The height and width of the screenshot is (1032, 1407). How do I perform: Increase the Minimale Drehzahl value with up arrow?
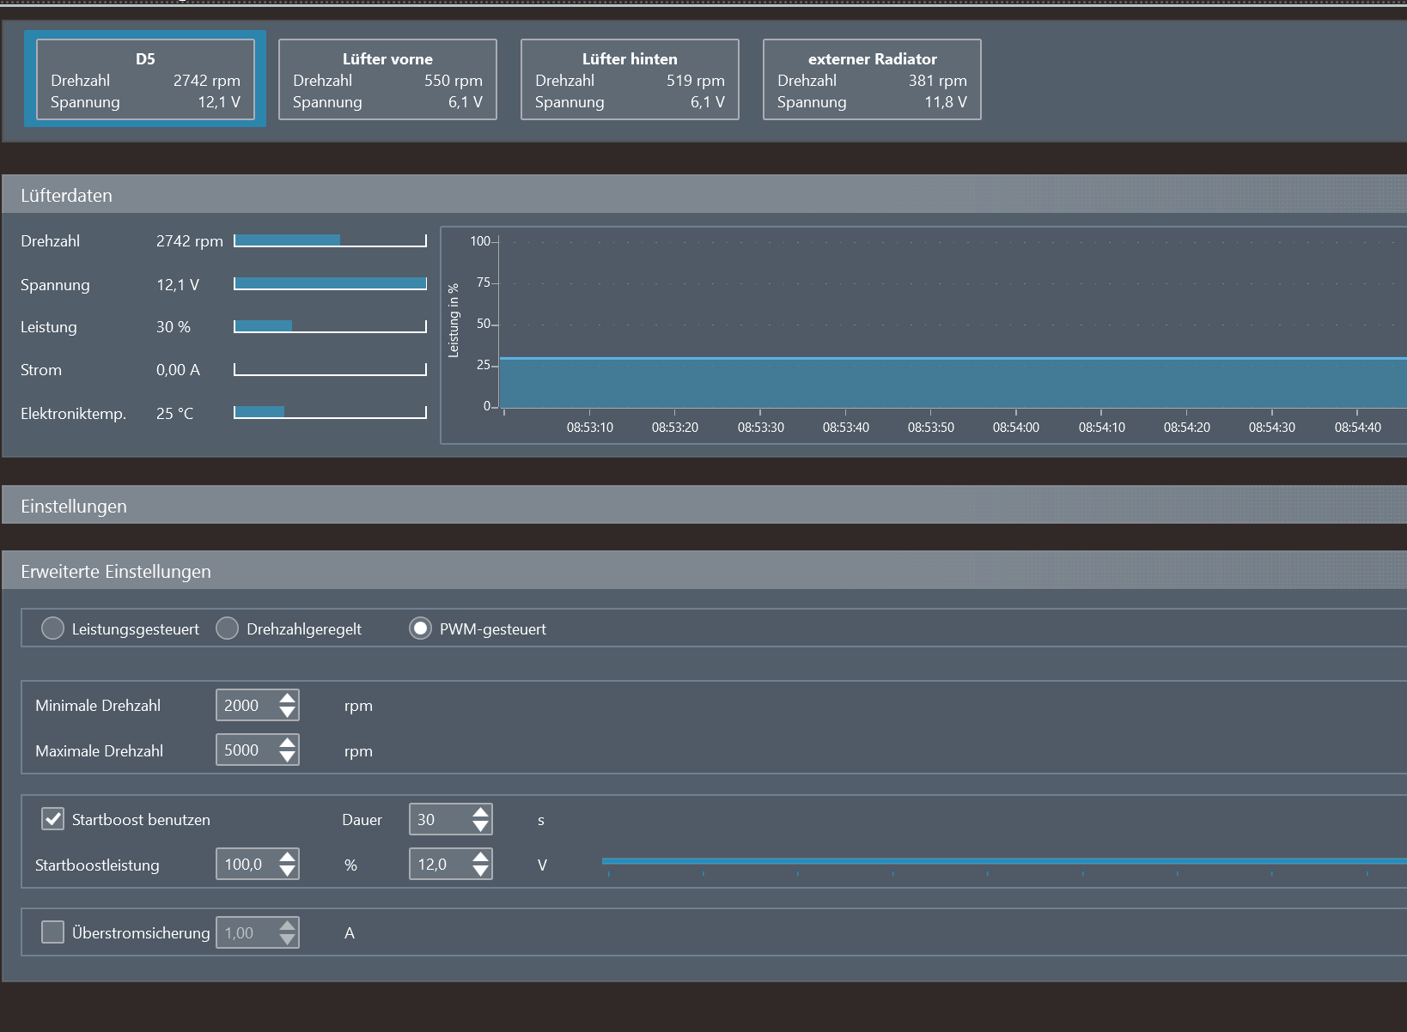[x=287, y=698]
